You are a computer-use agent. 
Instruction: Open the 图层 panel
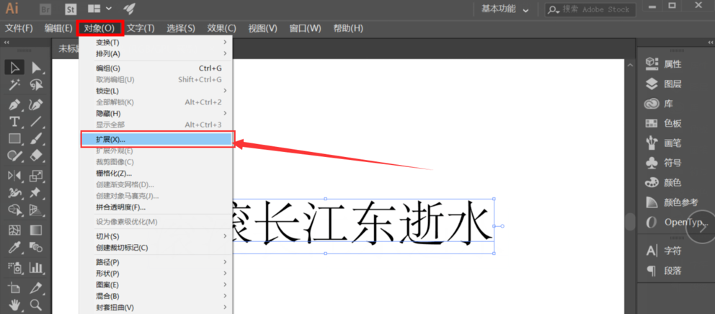pos(665,84)
